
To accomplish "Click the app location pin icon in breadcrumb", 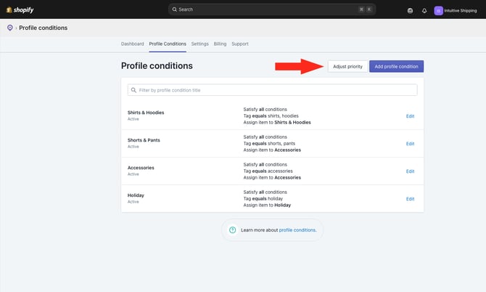I will (10, 28).
